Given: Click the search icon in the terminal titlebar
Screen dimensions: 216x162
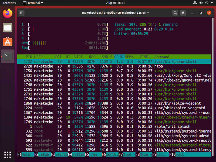Looking at the screenshot, I should pyautogui.click(x=175, y=13).
